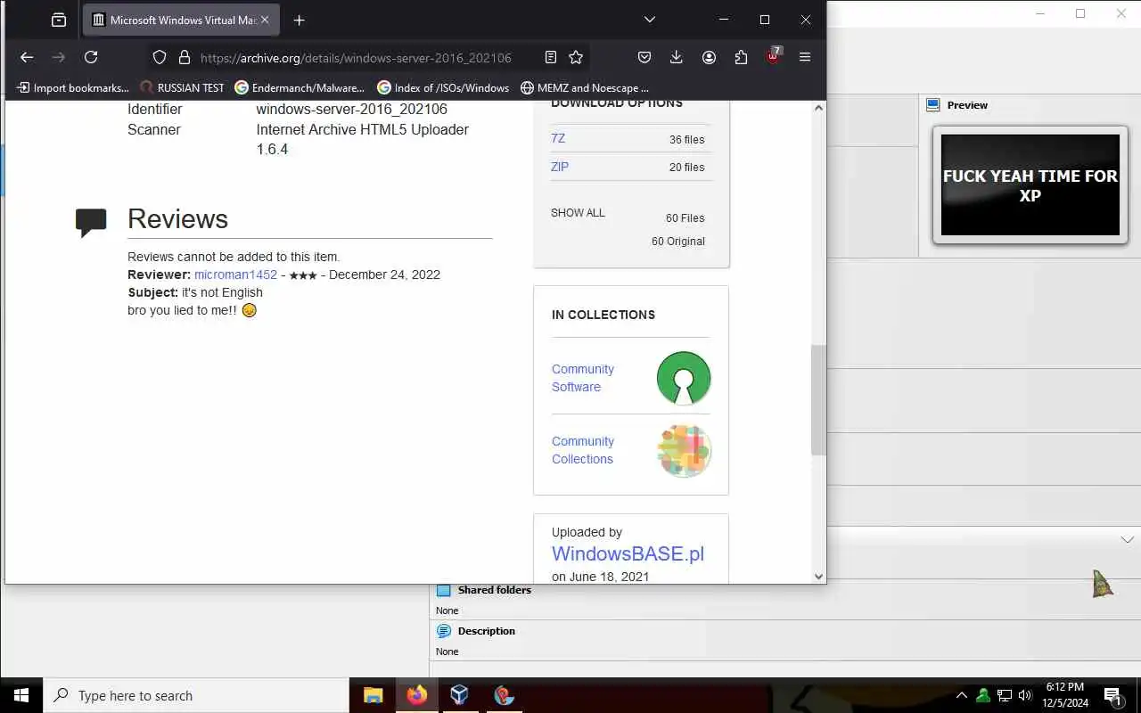Close the Microsoft Windows Virtual Machine tab
1141x713 pixels.
tap(265, 20)
